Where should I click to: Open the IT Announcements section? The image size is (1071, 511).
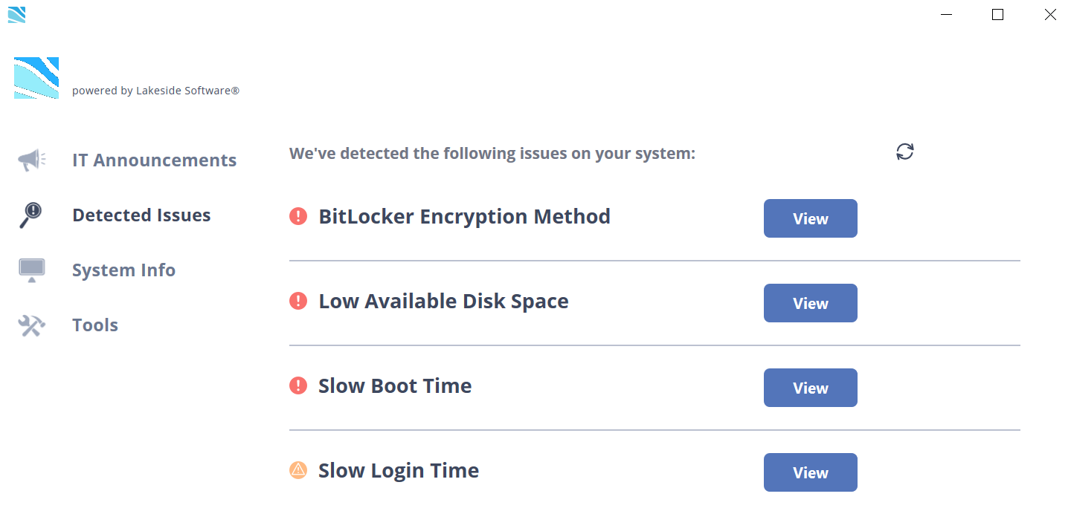(x=154, y=160)
